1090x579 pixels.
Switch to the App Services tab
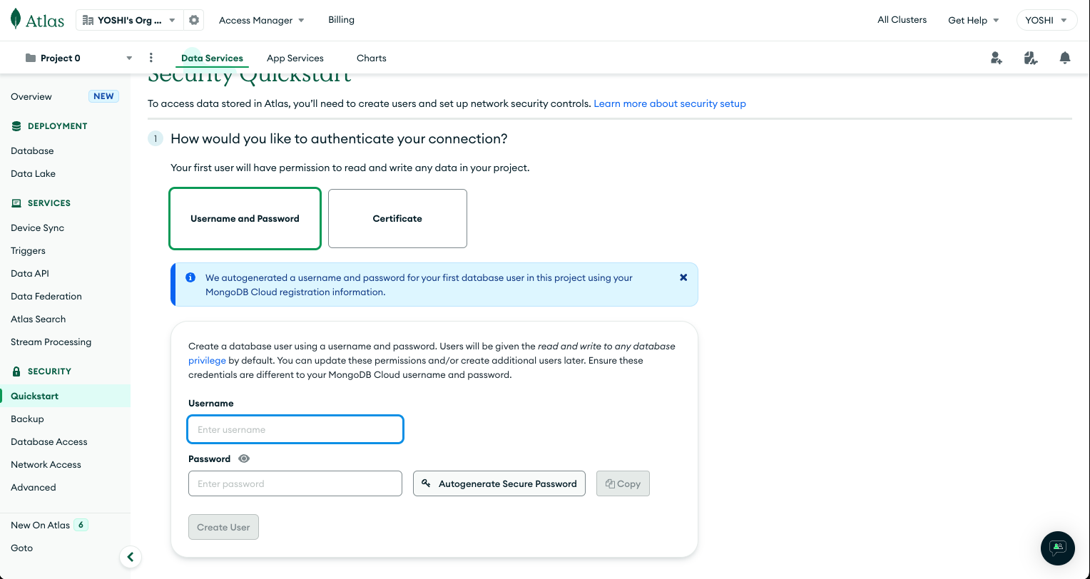click(x=295, y=58)
